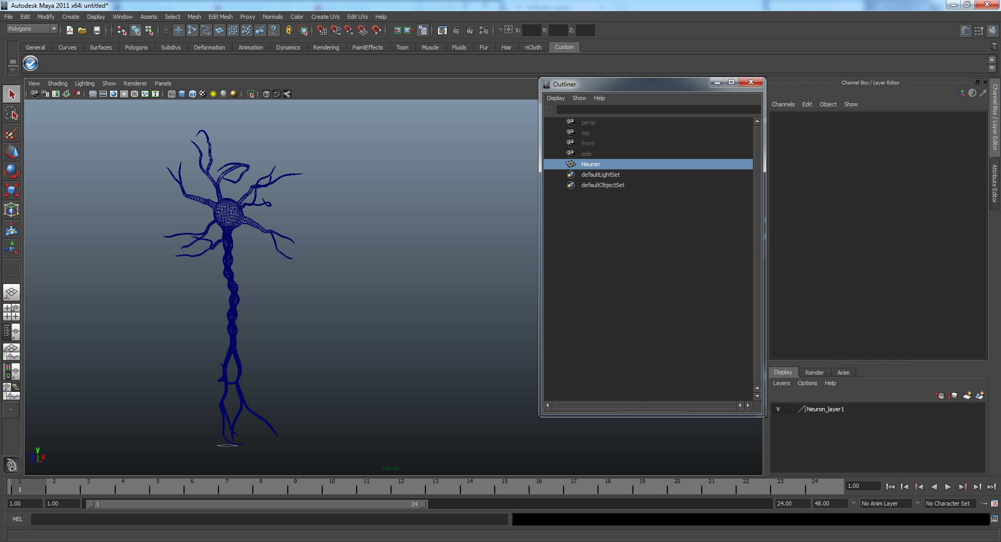Toggle textured display checker icon in viewport
Viewport: 1001px width, 542px height.
(x=203, y=94)
